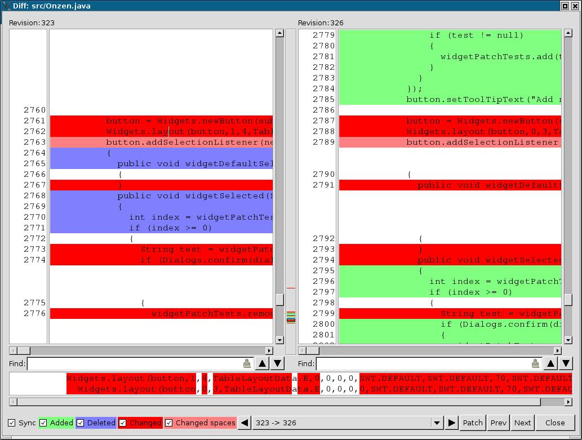The height and width of the screenshot is (440, 582).
Task: Click the left Find search-up arrow
Action: pyautogui.click(x=262, y=363)
